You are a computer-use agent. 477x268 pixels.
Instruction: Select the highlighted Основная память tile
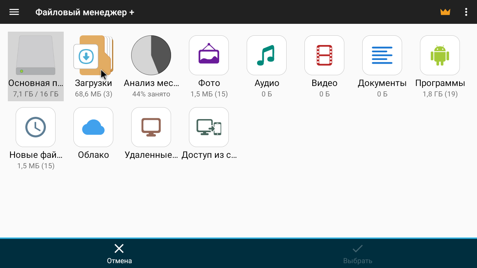[x=35, y=66]
